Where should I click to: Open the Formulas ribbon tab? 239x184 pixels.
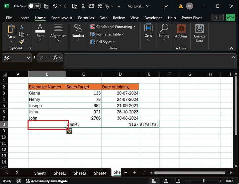click(86, 18)
